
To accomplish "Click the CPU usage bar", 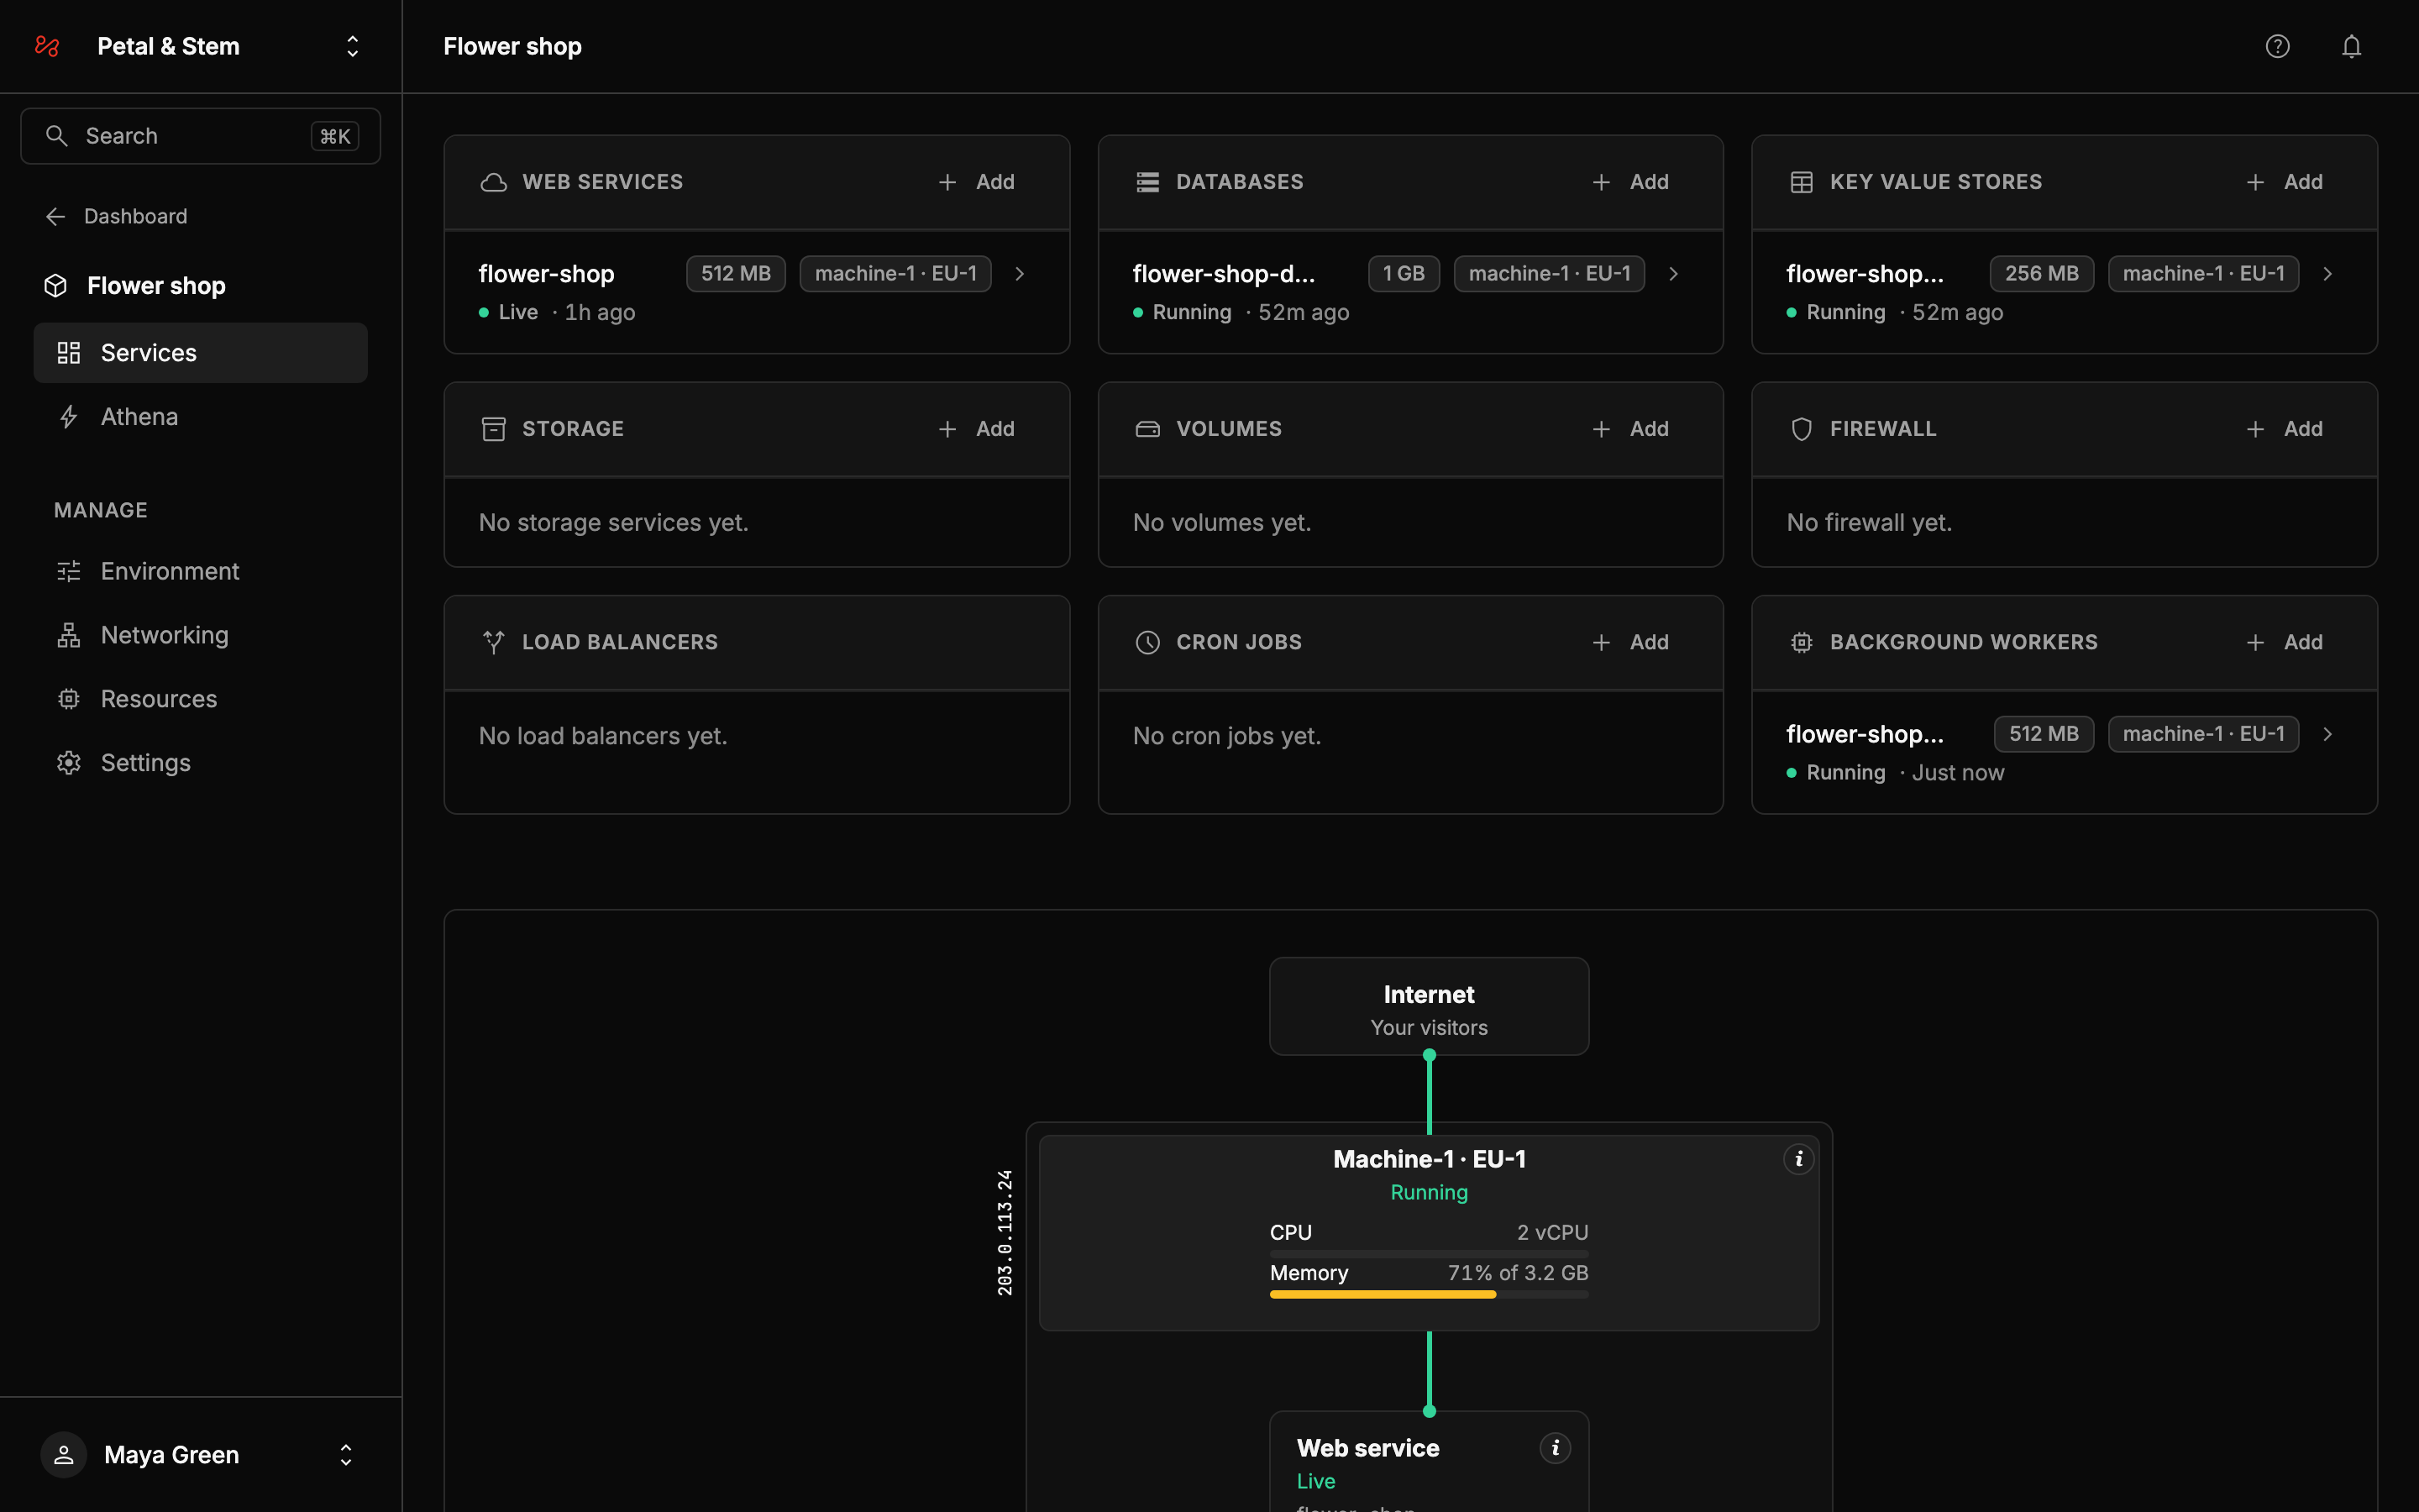I will click(x=1429, y=1253).
